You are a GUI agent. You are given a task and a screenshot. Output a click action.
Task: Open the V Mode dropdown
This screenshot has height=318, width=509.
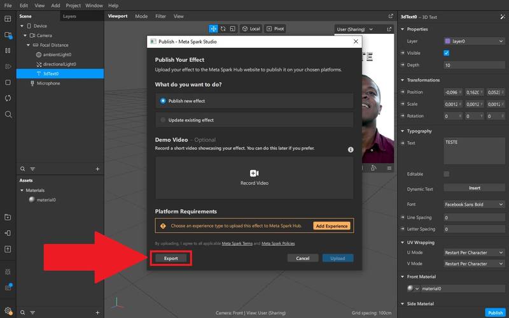click(x=474, y=264)
